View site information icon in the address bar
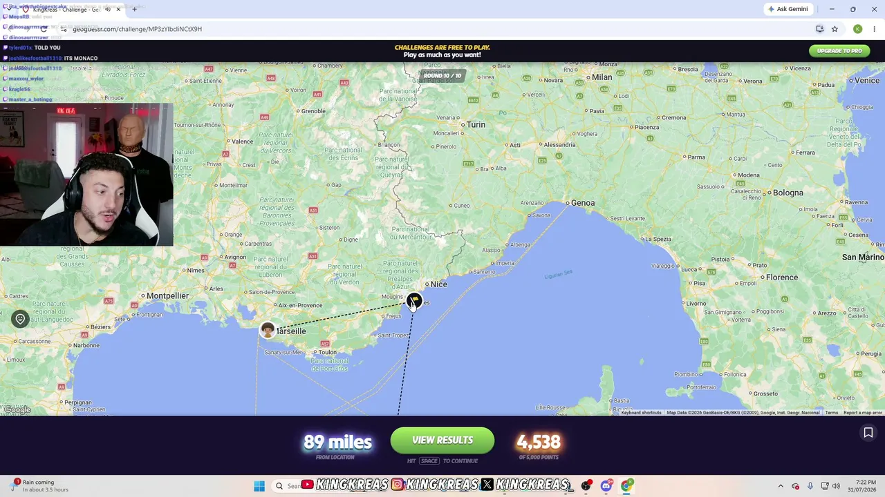This screenshot has width=885, height=497. [64, 29]
